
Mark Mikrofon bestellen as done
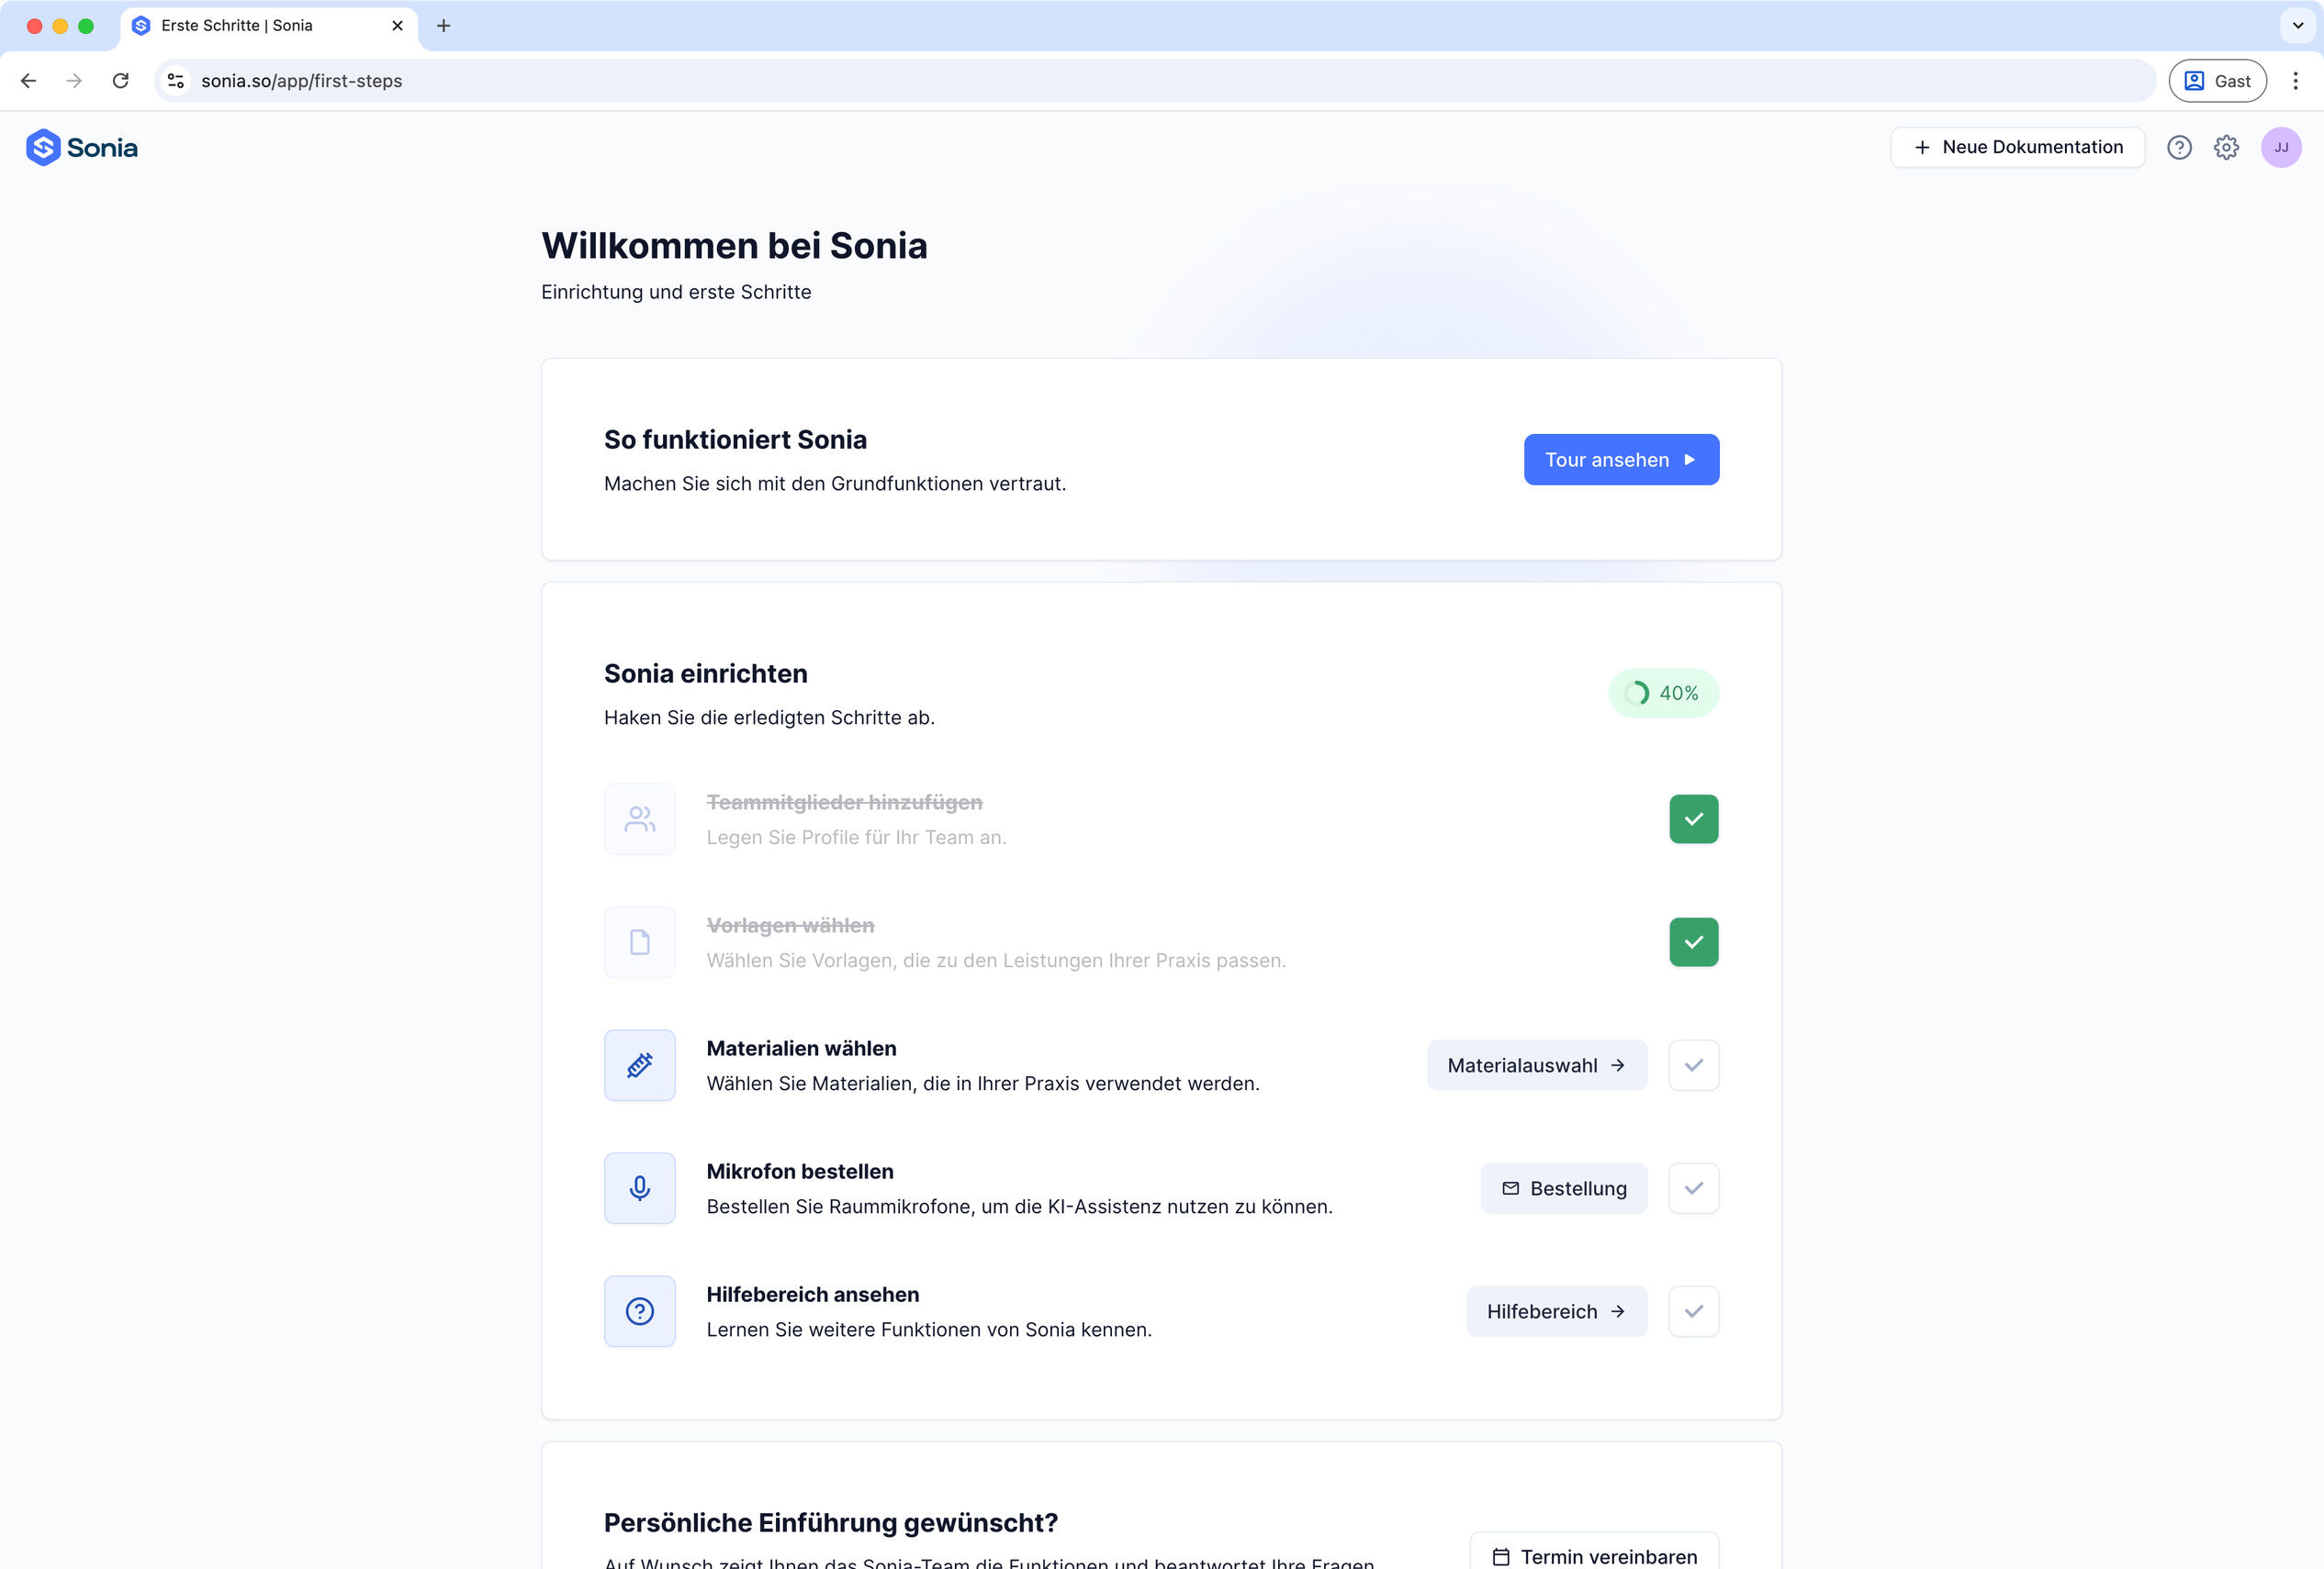coord(1693,1187)
